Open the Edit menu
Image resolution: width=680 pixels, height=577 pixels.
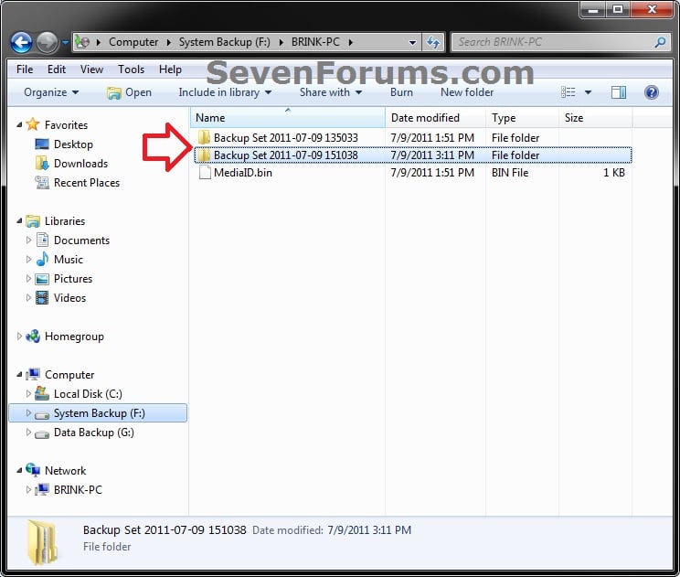tap(57, 69)
